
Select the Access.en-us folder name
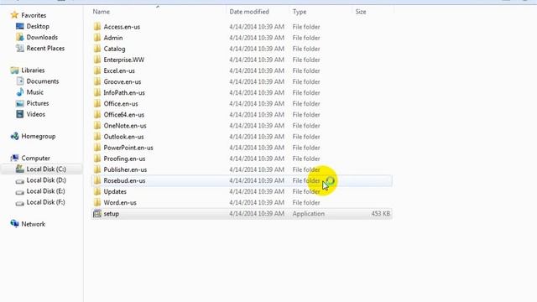[122, 27]
